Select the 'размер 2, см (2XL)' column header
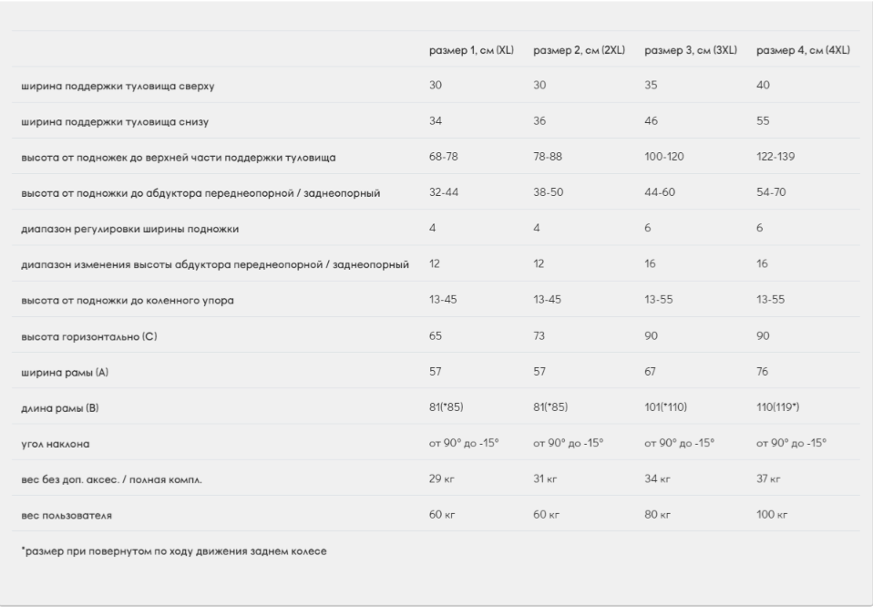873x607 pixels. (x=579, y=49)
